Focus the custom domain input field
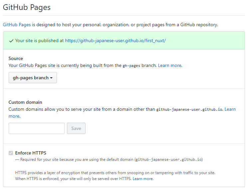This screenshot has height=189, width=247. point(37,128)
